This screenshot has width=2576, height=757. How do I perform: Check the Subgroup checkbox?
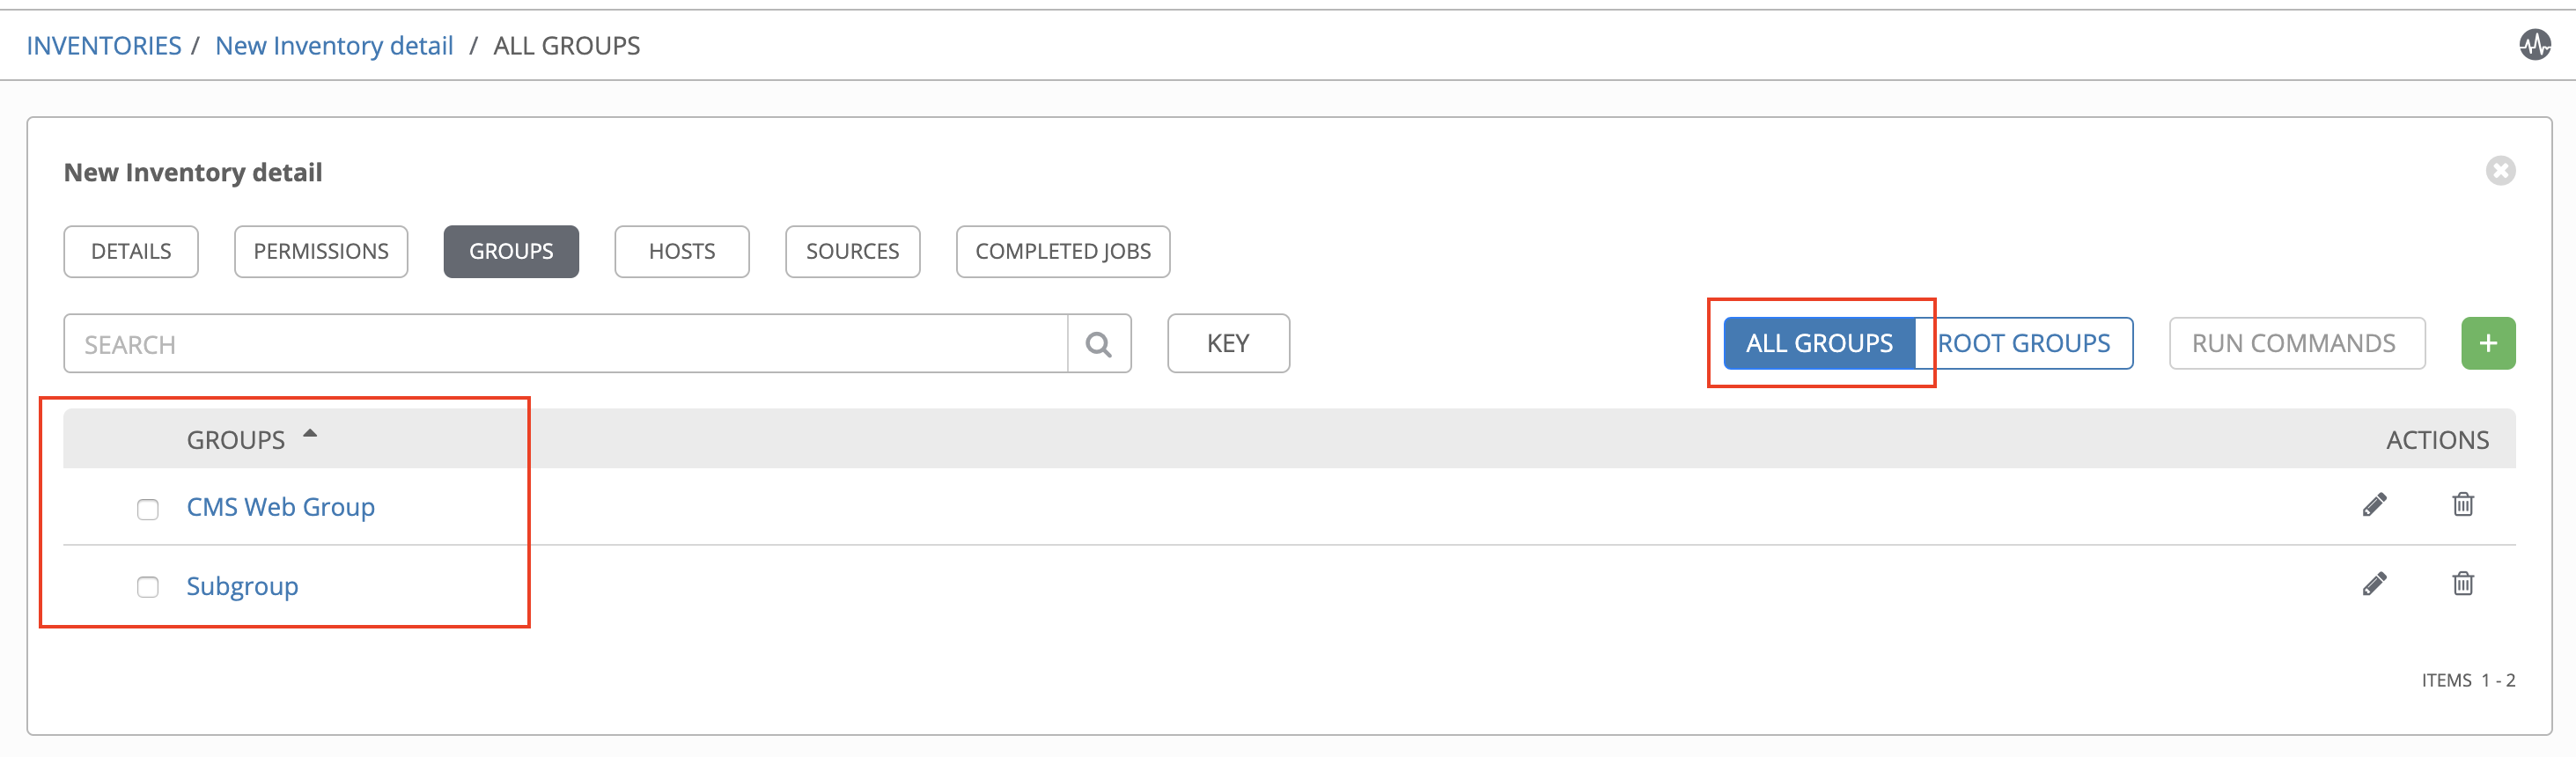(x=148, y=588)
